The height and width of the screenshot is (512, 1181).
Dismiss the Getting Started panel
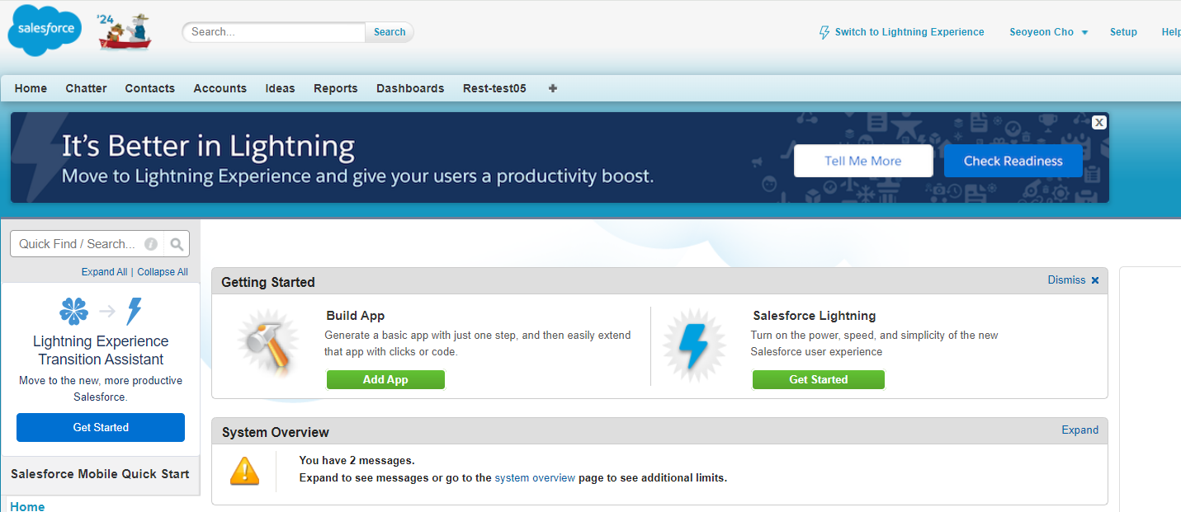point(1067,280)
